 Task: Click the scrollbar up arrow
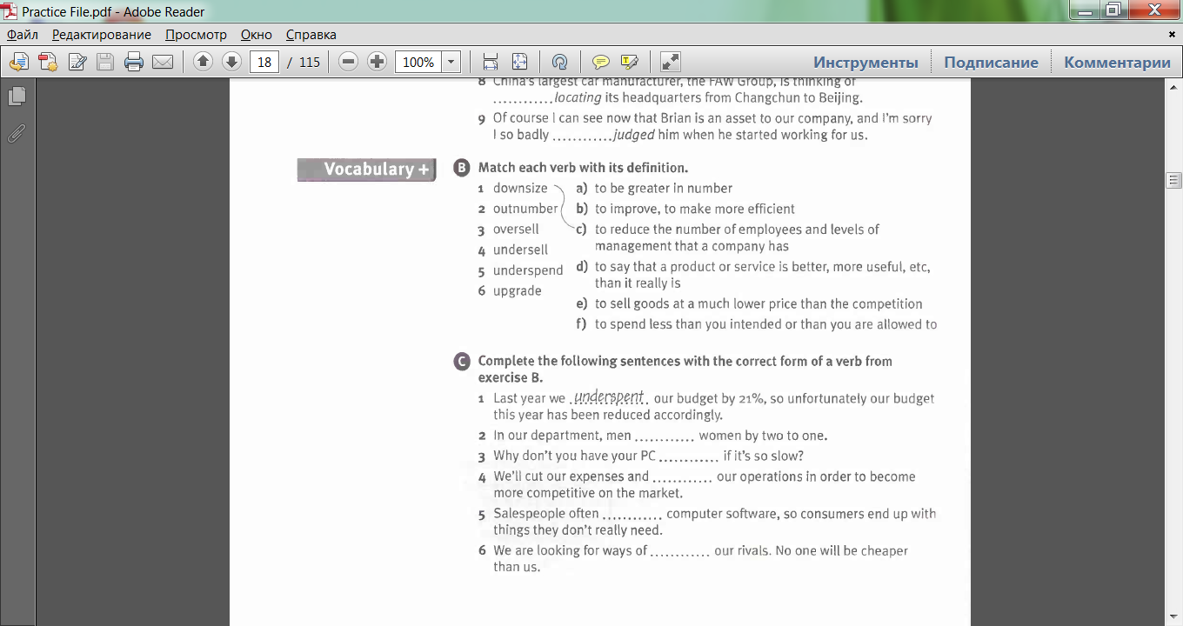(x=1173, y=87)
